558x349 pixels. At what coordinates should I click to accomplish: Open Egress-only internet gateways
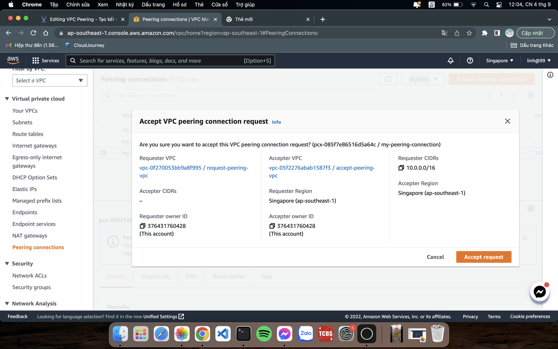coord(37,161)
